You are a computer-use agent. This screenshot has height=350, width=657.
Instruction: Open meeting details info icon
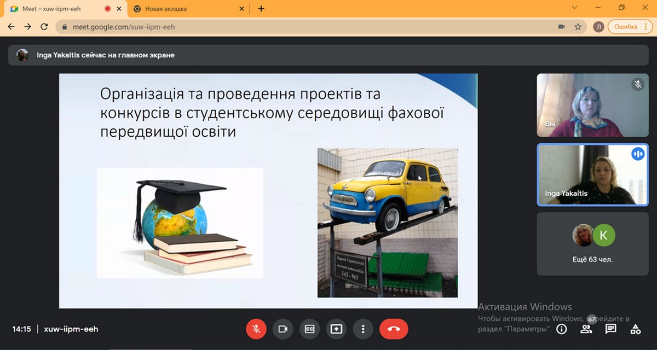point(561,329)
